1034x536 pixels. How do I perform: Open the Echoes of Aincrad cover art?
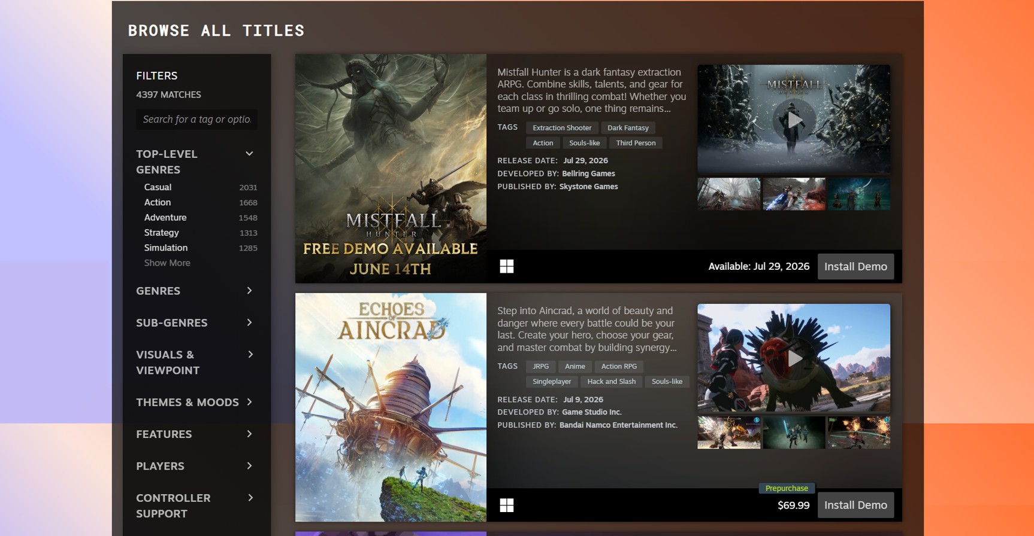tap(391, 407)
